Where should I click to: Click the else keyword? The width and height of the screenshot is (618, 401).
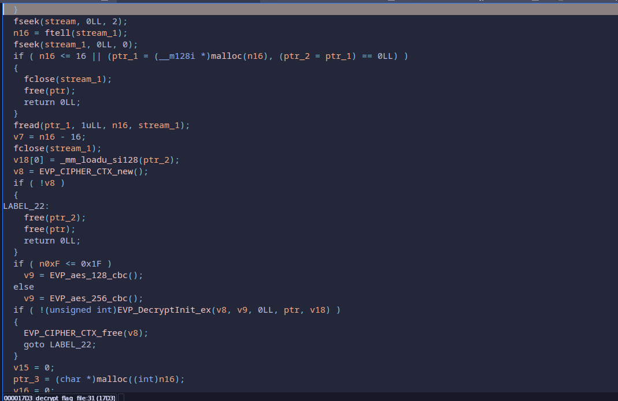pos(24,287)
